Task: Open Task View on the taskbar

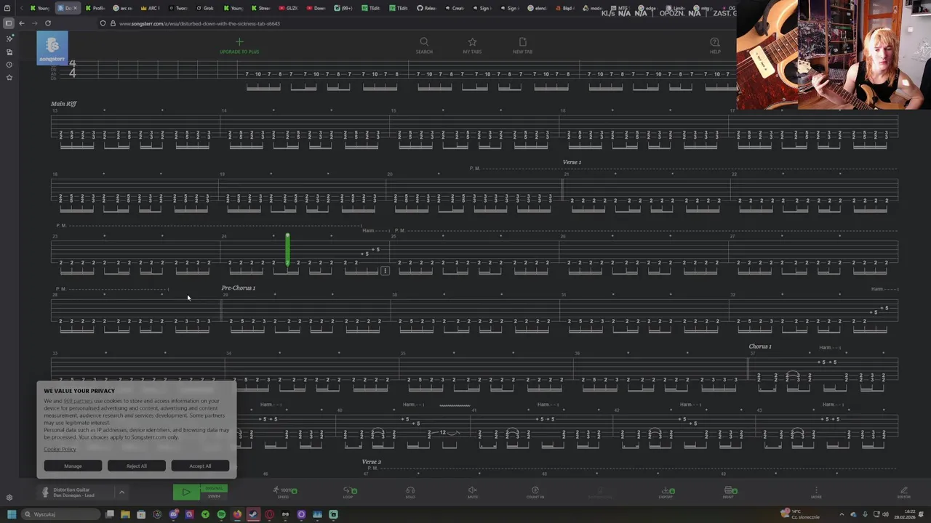Action: coord(109,514)
